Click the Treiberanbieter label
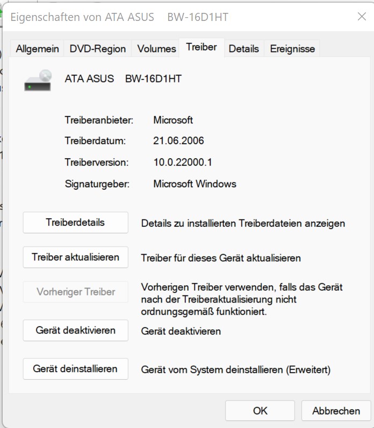 coord(99,120)
